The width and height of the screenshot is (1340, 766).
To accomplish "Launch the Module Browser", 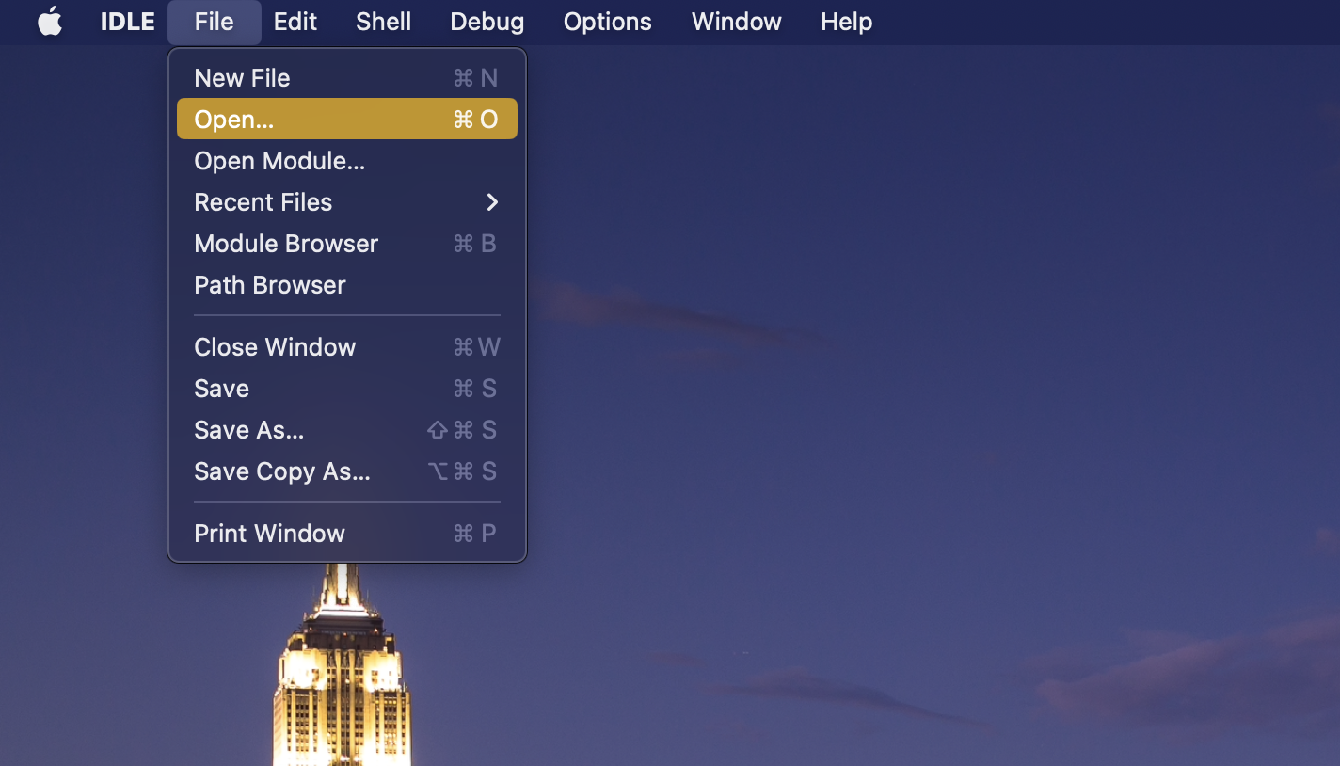I will pyautogui.click(x=286, y=244).
